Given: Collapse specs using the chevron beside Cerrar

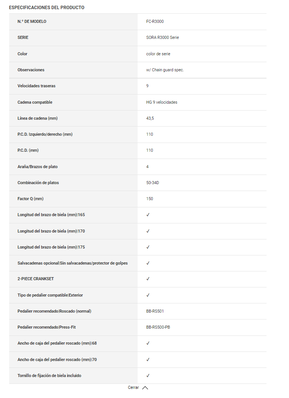Looking at the screenshot, I should [x=145, y=388].
